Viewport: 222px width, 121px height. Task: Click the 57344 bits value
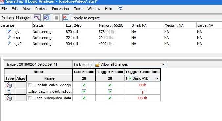click(x=107, y=32)
